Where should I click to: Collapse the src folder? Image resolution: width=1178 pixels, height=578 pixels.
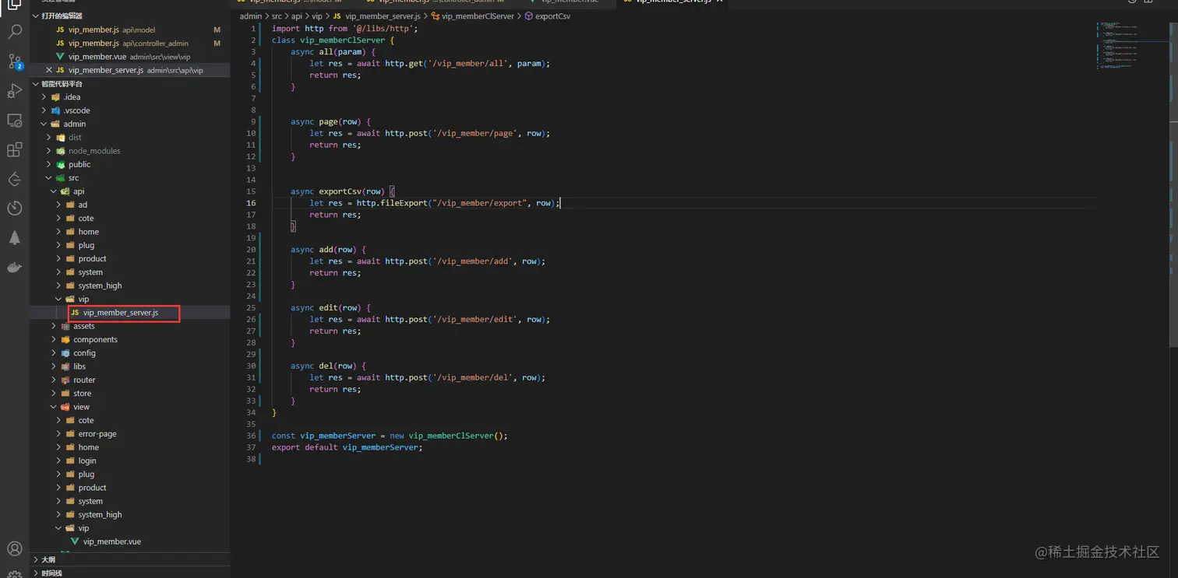[49, 178]
